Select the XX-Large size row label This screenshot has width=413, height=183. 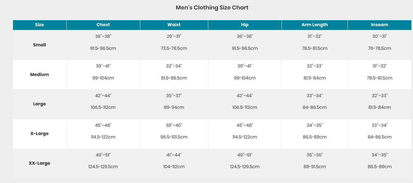[39, 163]
